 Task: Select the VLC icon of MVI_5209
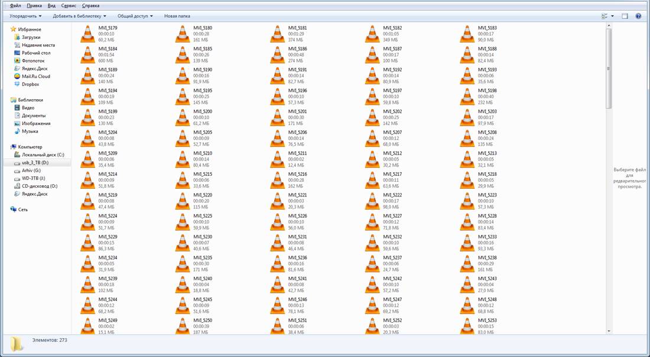click(87, 159)
